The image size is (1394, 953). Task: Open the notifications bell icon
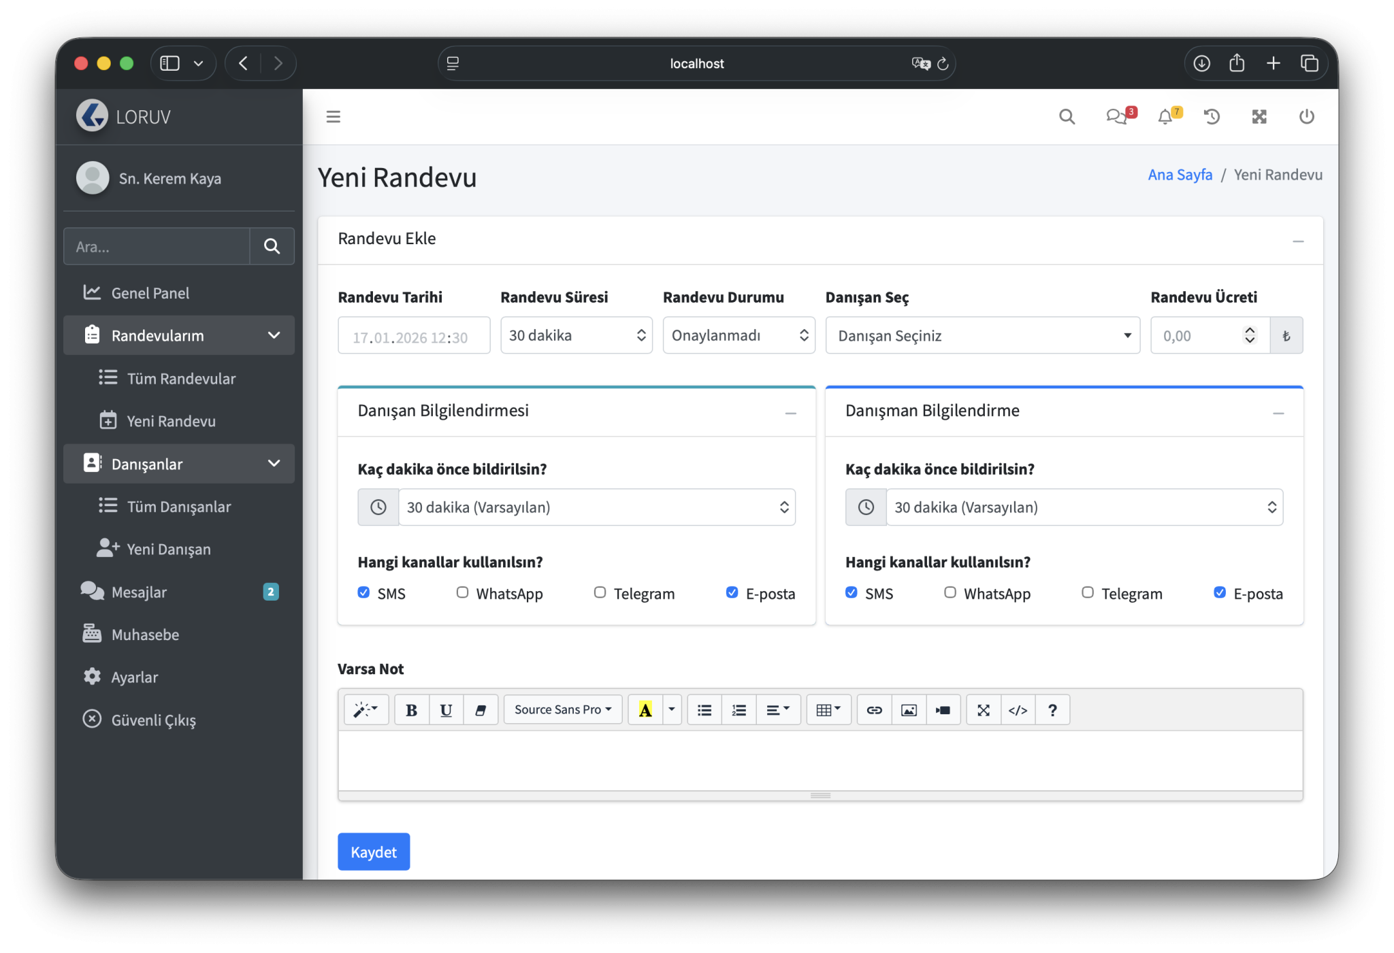click(x=1165, y=117)
